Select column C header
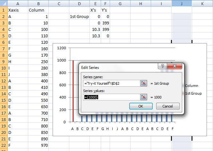Image resolution: width=213 pixels, height=151 pixels. click(59, 4)
